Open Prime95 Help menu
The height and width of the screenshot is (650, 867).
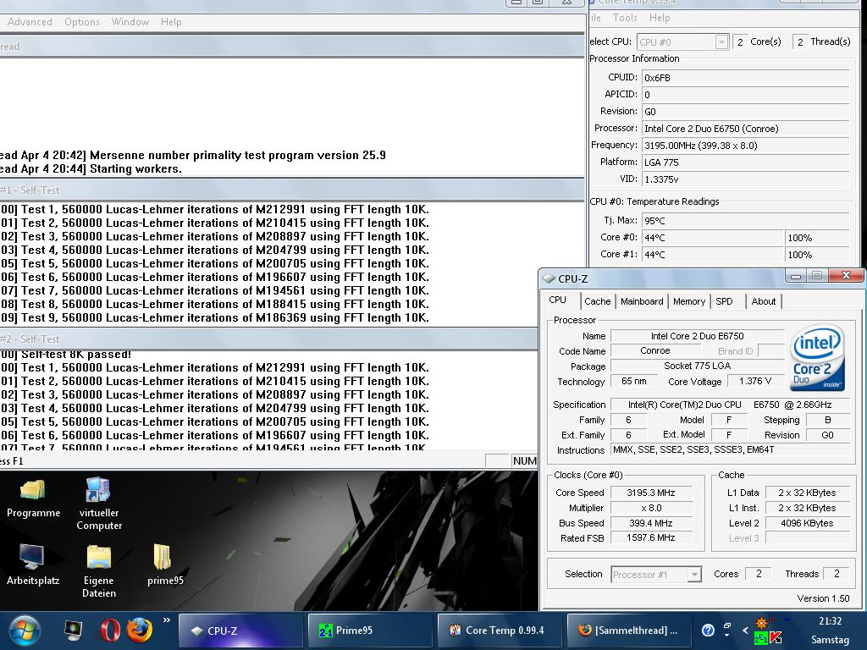(171, 22)
